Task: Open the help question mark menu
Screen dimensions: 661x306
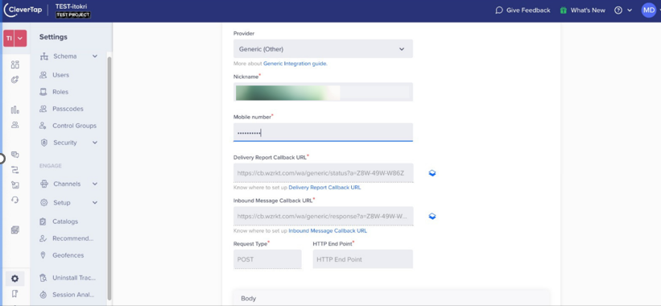Action: [x=623, y=10]
